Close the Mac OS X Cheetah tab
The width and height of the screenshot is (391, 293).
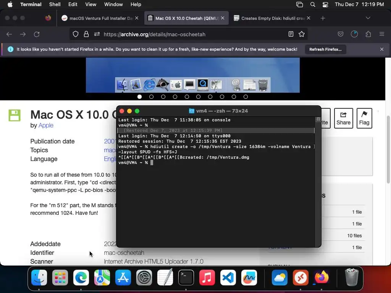click(x=223, y=18)
